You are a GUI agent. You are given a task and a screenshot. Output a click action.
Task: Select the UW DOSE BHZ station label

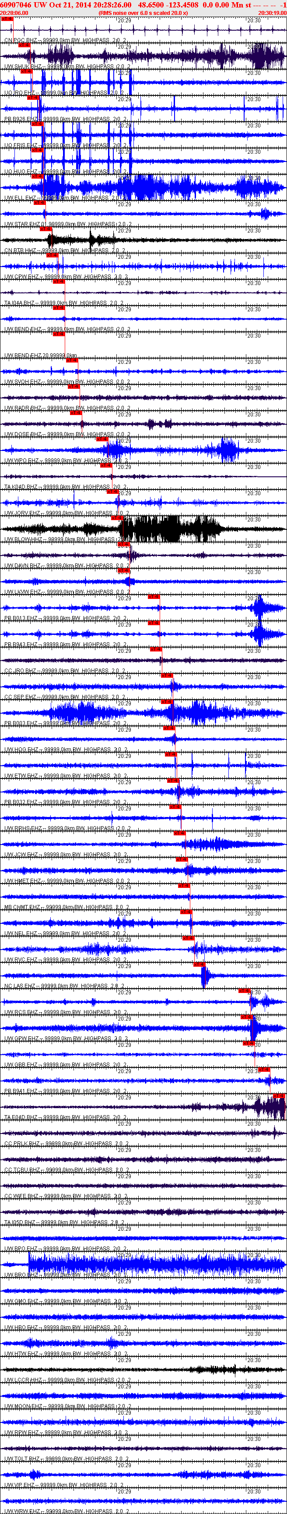(67, 435)
